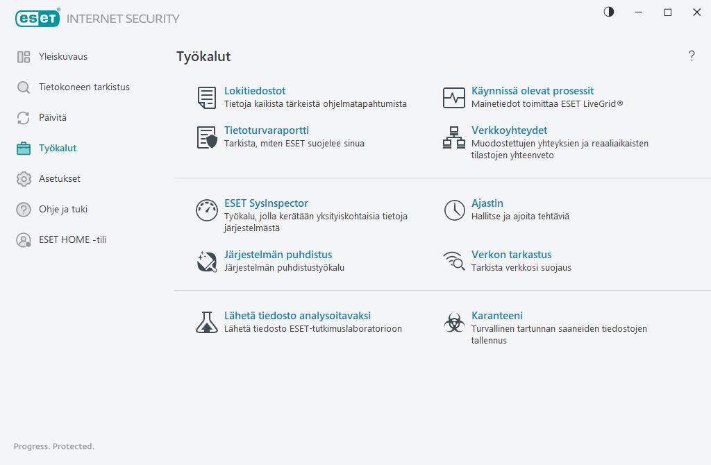Open the ESET SysInspector gauge icon

tap(207, 210)
